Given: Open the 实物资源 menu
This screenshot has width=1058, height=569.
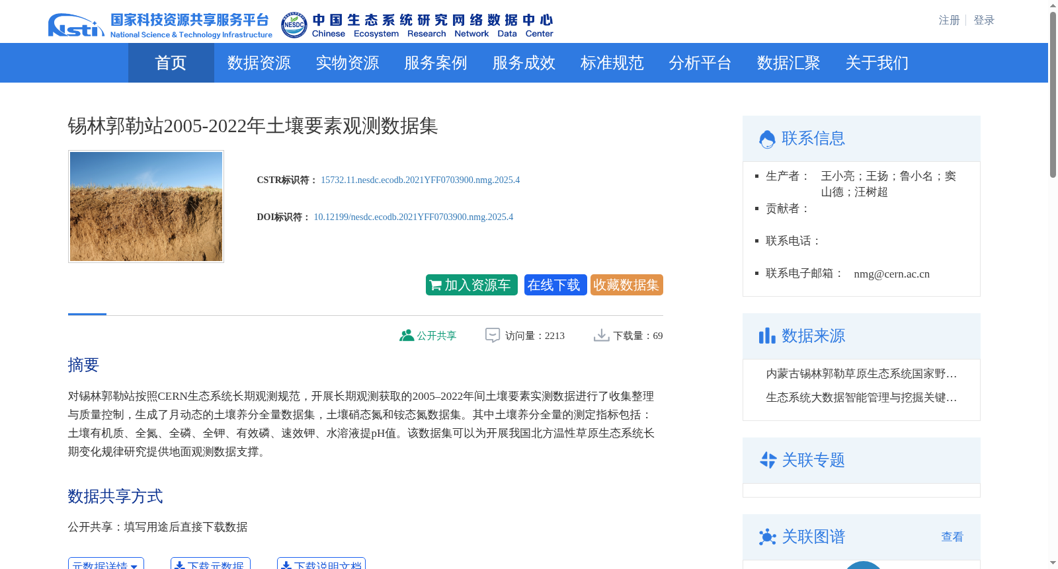Looking at the screenshot, I should [x=347, y=63].
